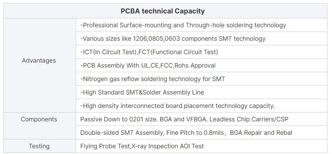Screen dimensions: 332x154
Task: Select the 'Advantages' row label cell
Action: pyautogui.click(x=39, y=61)
